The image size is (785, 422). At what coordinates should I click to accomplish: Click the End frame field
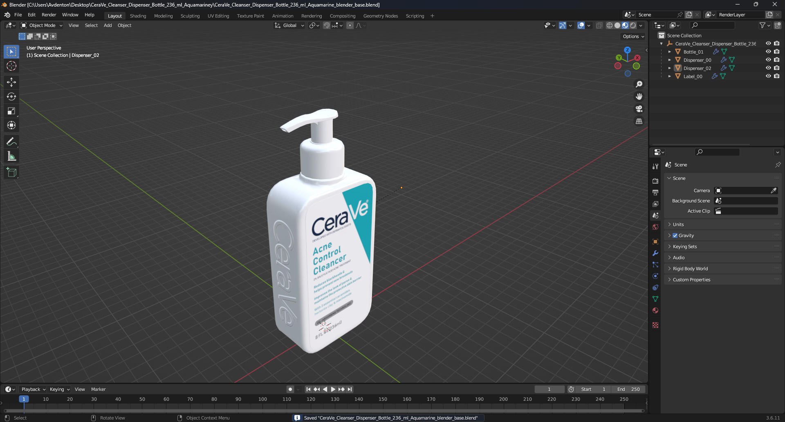629,389
